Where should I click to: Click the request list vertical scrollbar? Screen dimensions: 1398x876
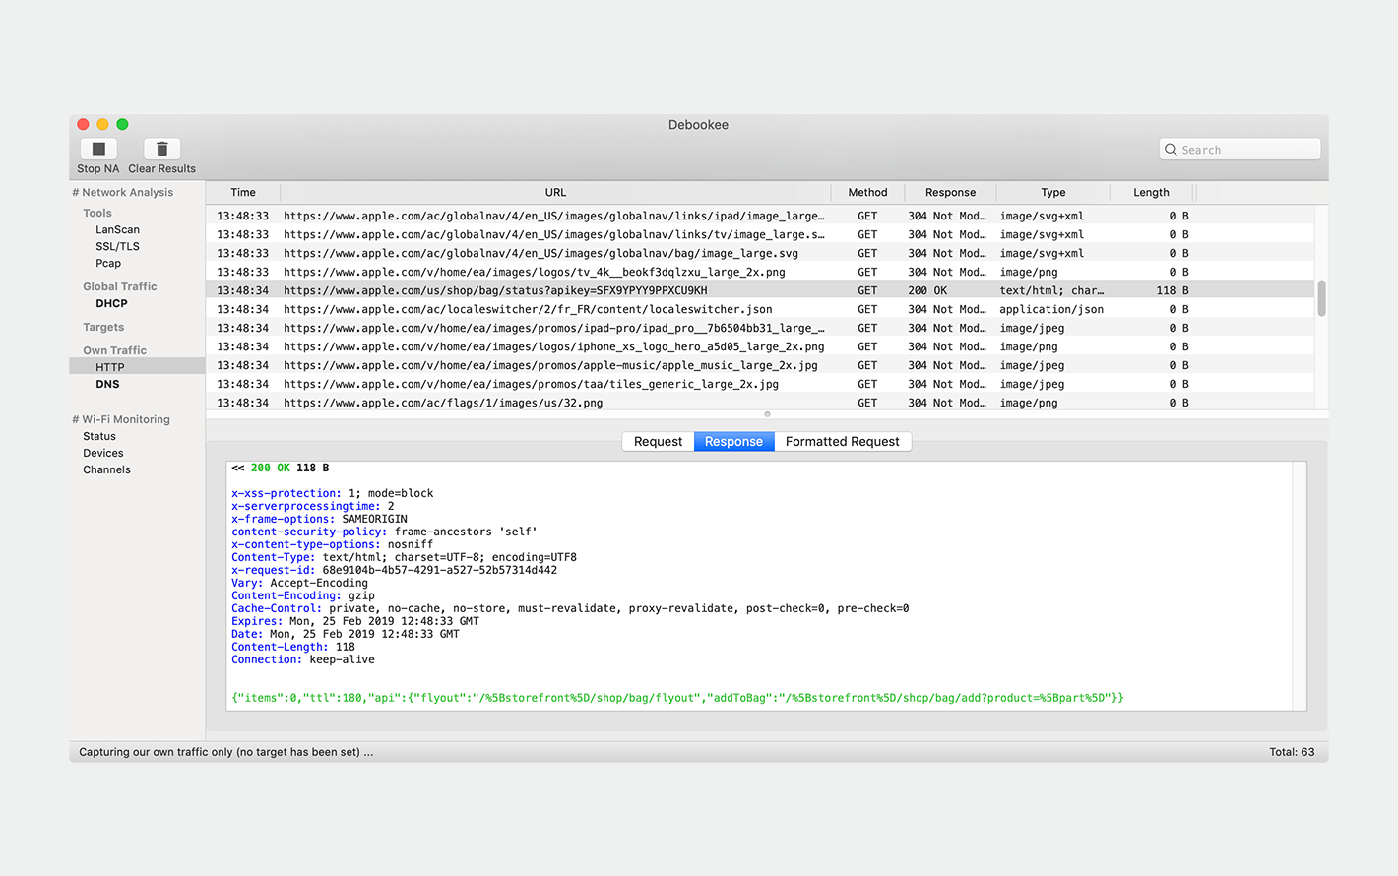click(x=1321, y=298)
